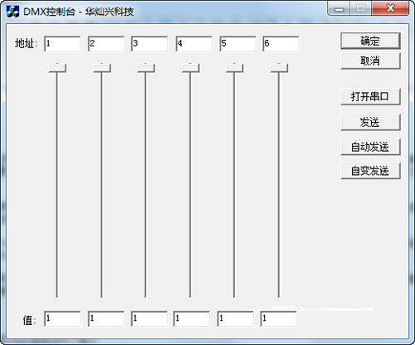
Task: Click the value field below address 6 slider
Action: click(x=279, y=319)
